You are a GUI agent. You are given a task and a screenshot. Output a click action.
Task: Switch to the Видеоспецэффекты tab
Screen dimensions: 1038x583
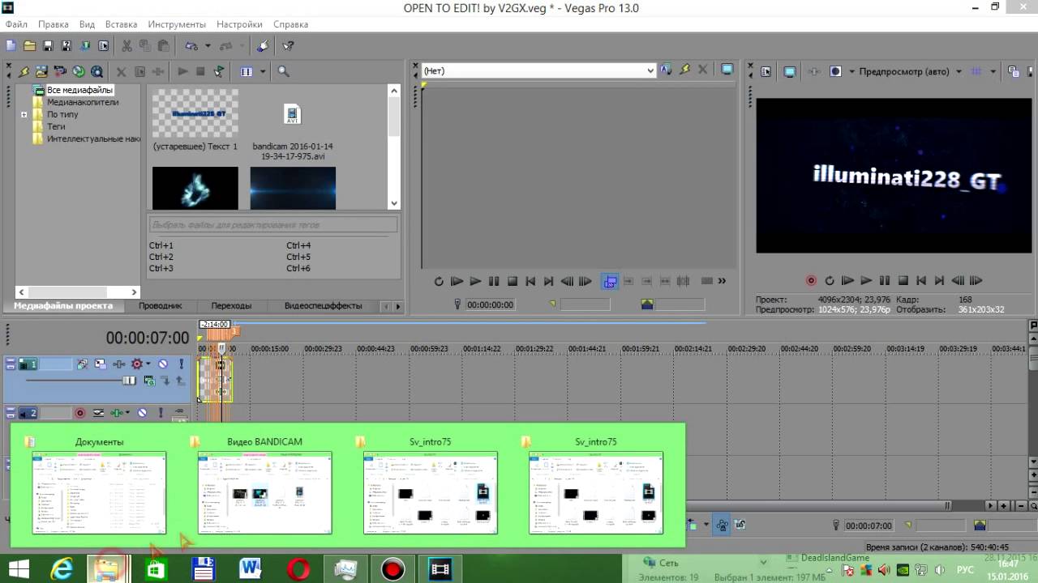pyautogui.click(x=323, y=306)
